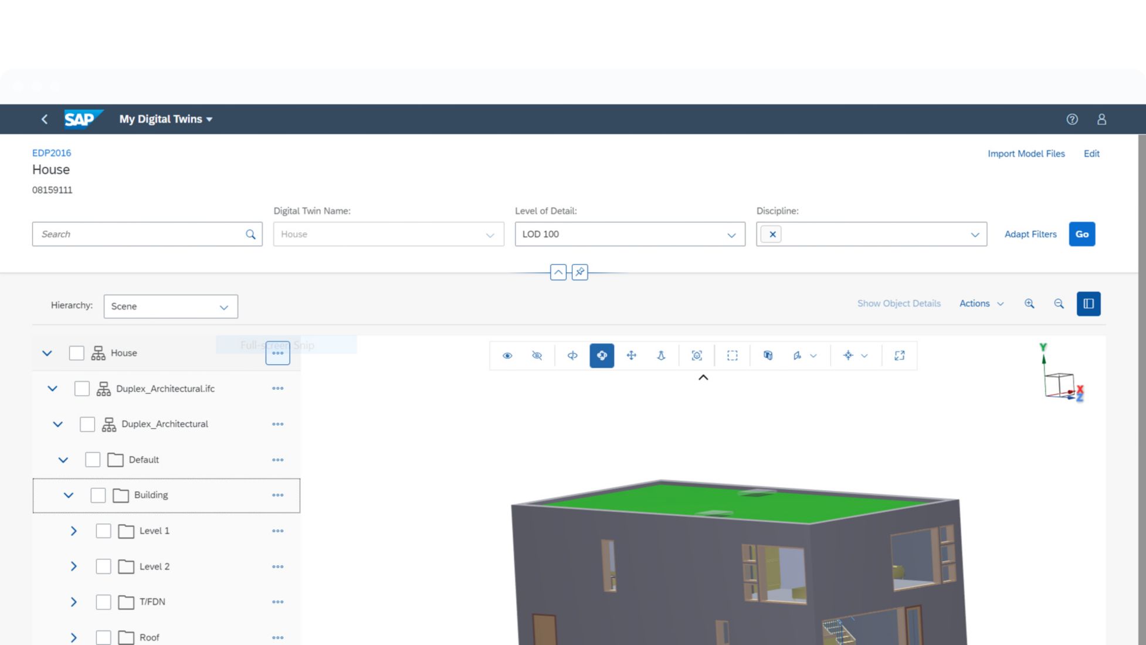The width and height of the screenshot is (1146, 645).
Task: Select the Hide objects tool
Action: pos(537,355)
